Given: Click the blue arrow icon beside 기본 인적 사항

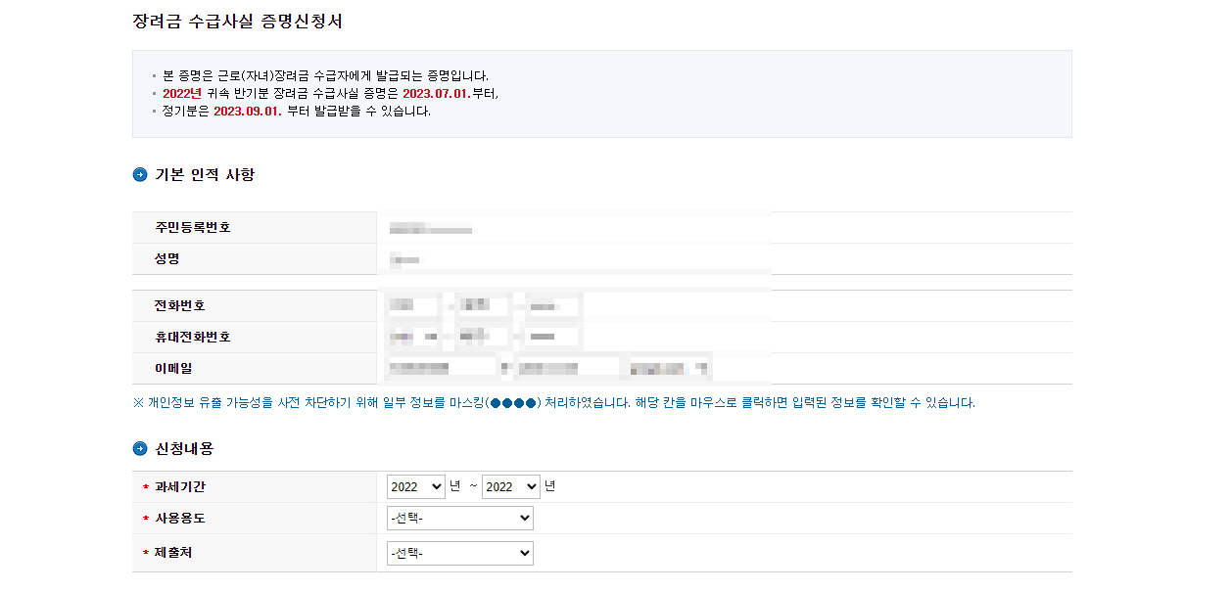Looking at the screenshot, I should (138, 174).
